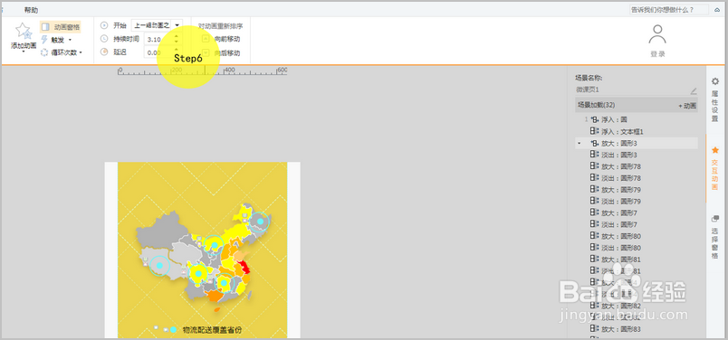Collapse the 放大：图形3 animation group arrow
This screenshot has height=340, width=728.
(x=579, y=144)
